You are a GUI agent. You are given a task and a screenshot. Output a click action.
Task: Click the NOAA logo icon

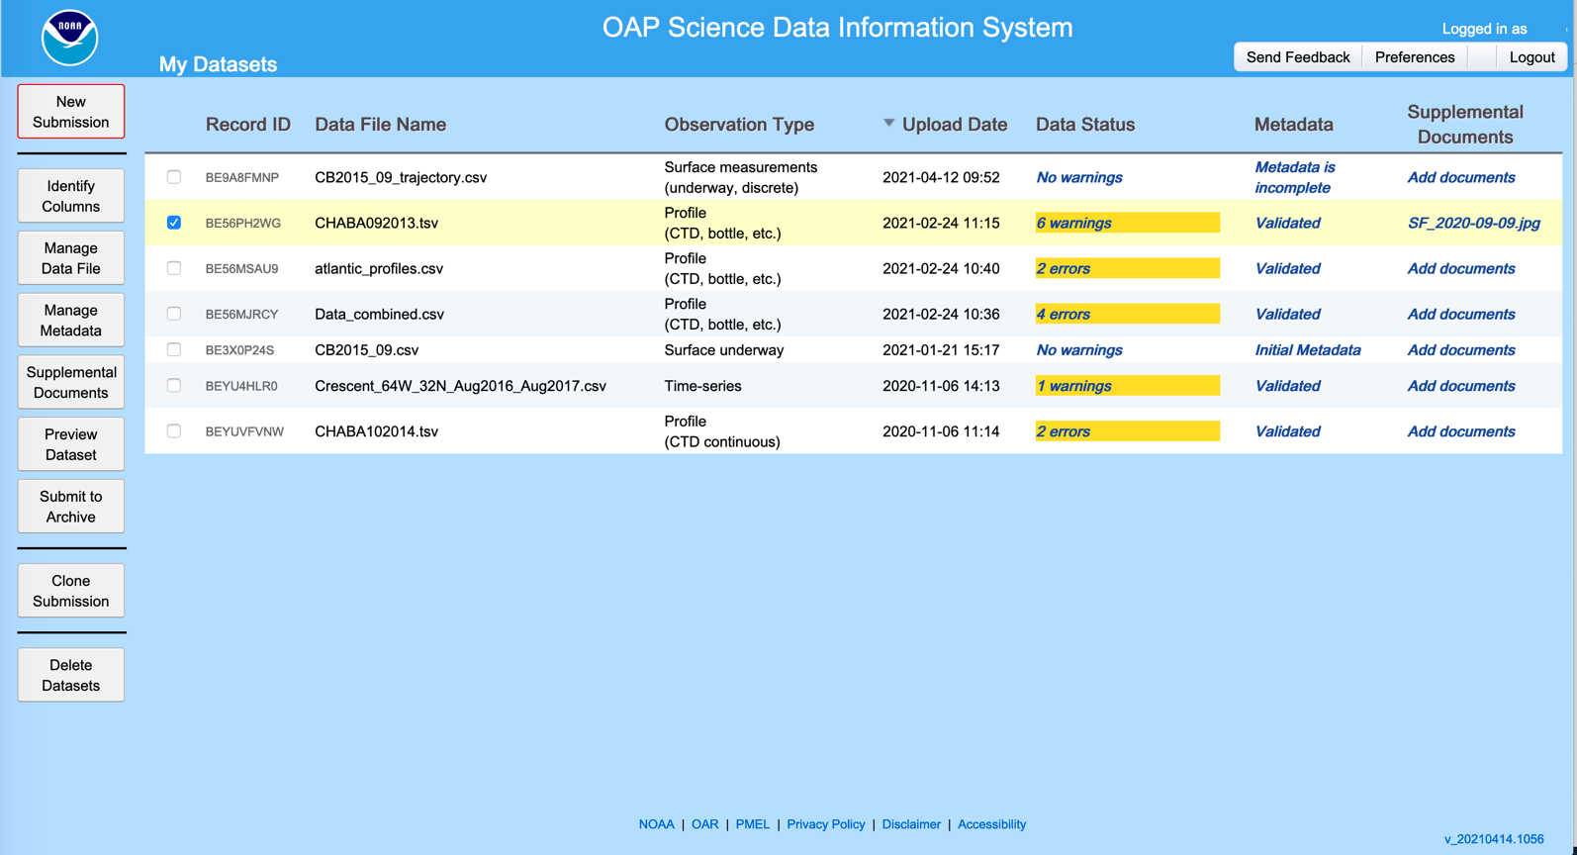69,39
